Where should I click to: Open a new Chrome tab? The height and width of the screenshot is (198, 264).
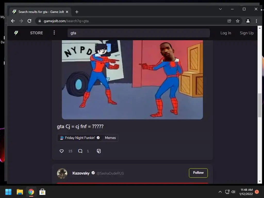click(x=77, y=12)
